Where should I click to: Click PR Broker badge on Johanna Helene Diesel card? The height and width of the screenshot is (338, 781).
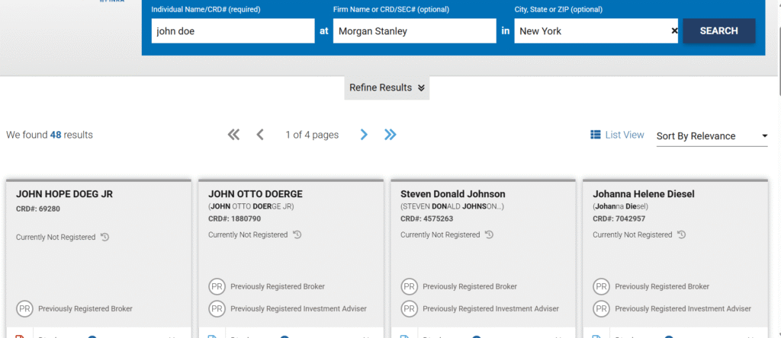601,287
